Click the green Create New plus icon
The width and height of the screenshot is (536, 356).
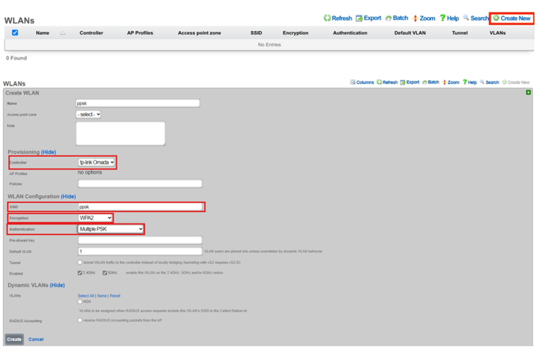(496, 18)
